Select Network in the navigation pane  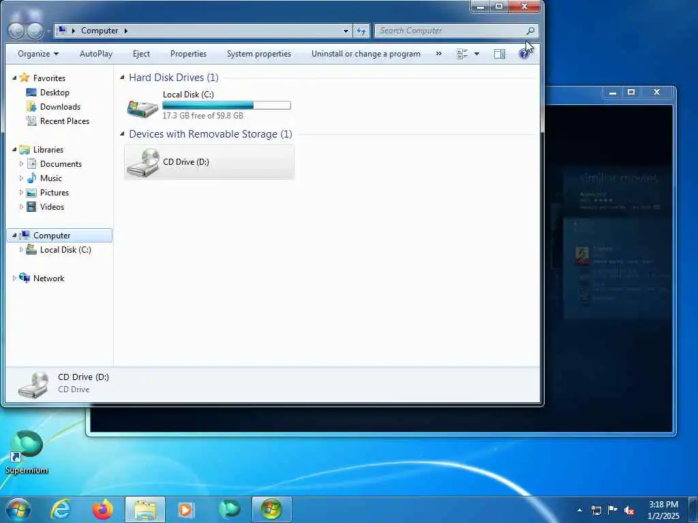[x=49, y=278]
